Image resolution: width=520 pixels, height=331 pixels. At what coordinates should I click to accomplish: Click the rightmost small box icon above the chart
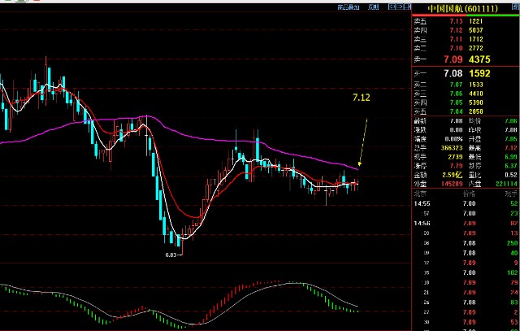coord(405,7)
